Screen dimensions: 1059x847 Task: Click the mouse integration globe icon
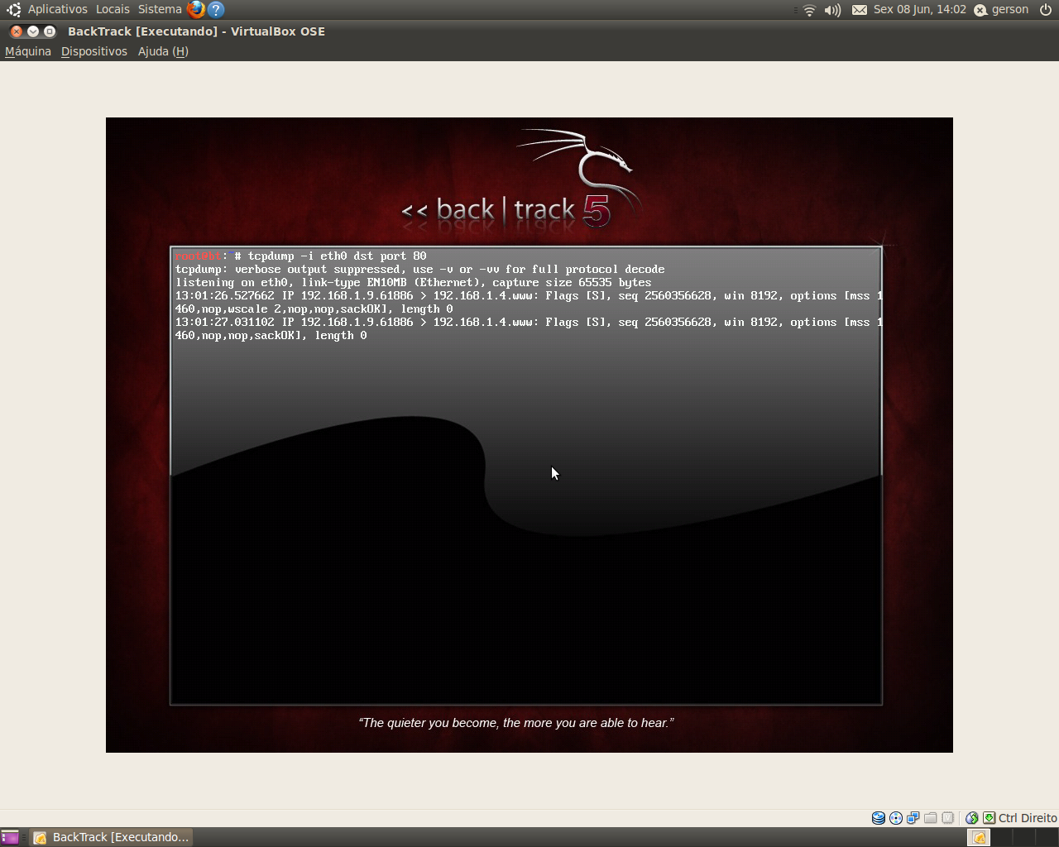pyautogui.click(x=972, y=818)
